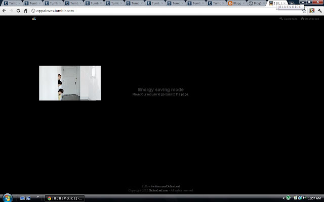Bookmark this page with the star icon
Viewport: 324px width, 202px height.
tap(304, 11)
